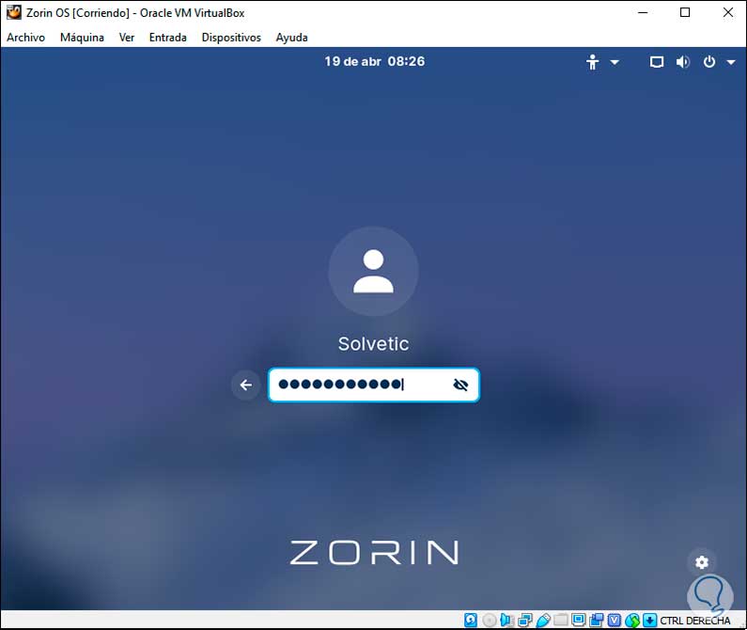Image resolution: width=747 pixels, height=630 pixels.
Task: Open the Ayuda menu
Action: tap(291, 38)
